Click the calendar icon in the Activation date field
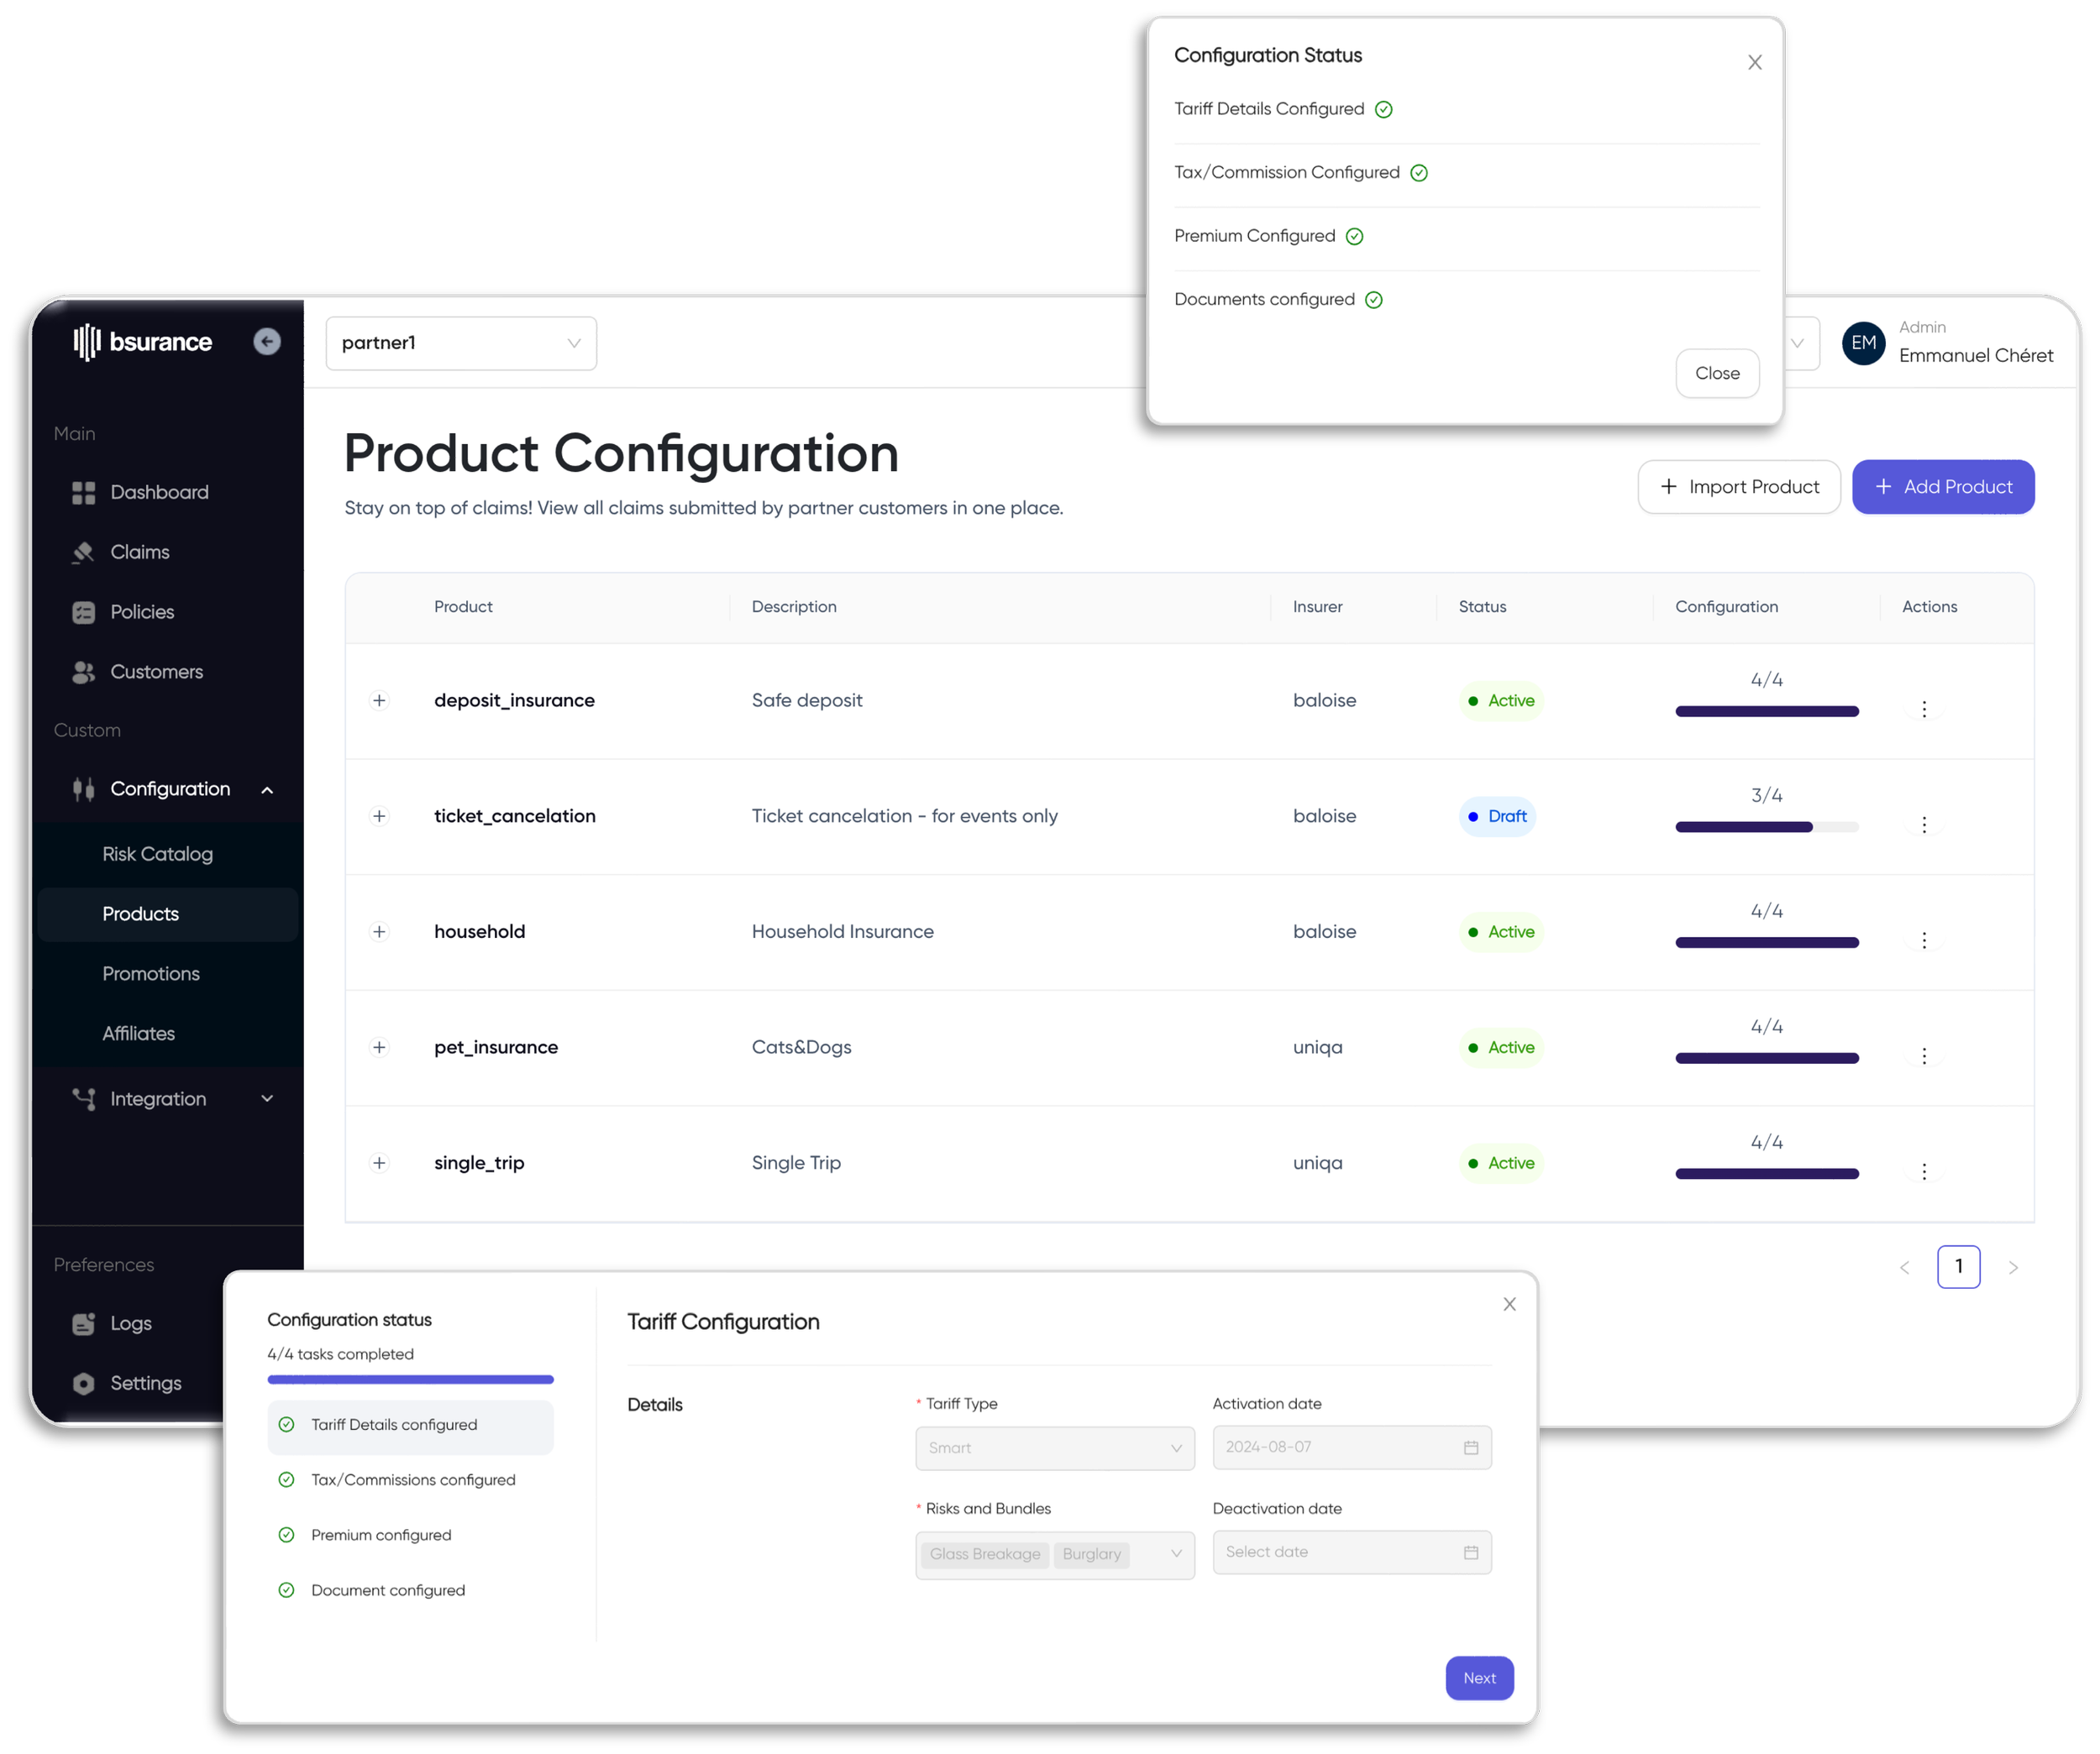This screenshot has width=2100, height=1754. (1470, 1448)
